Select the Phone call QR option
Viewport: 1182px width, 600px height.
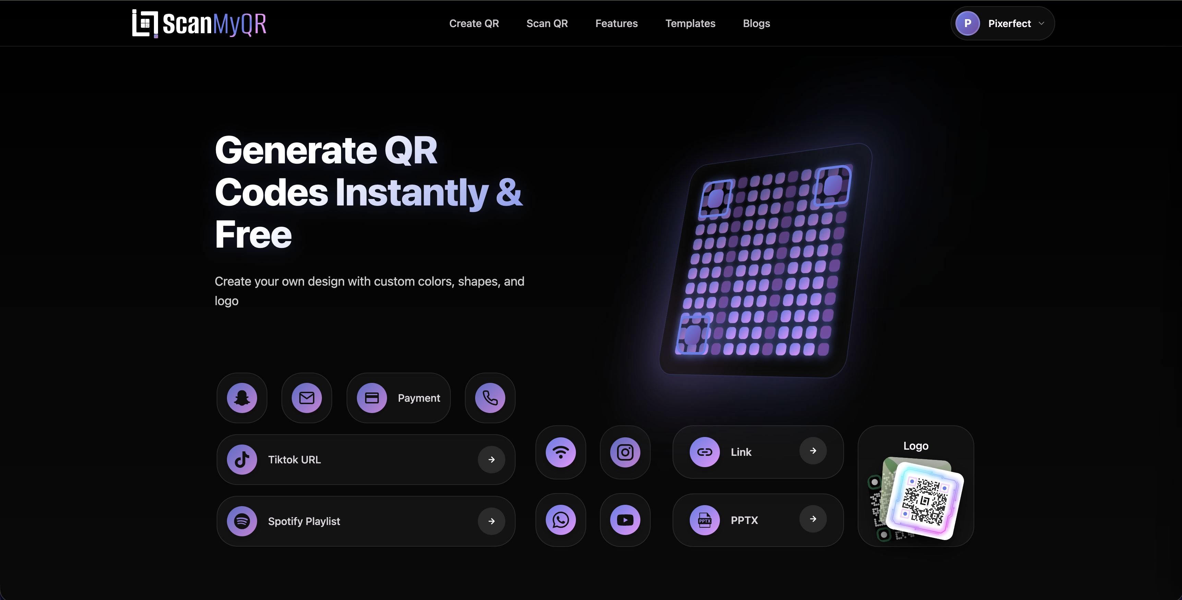[489, 398]
